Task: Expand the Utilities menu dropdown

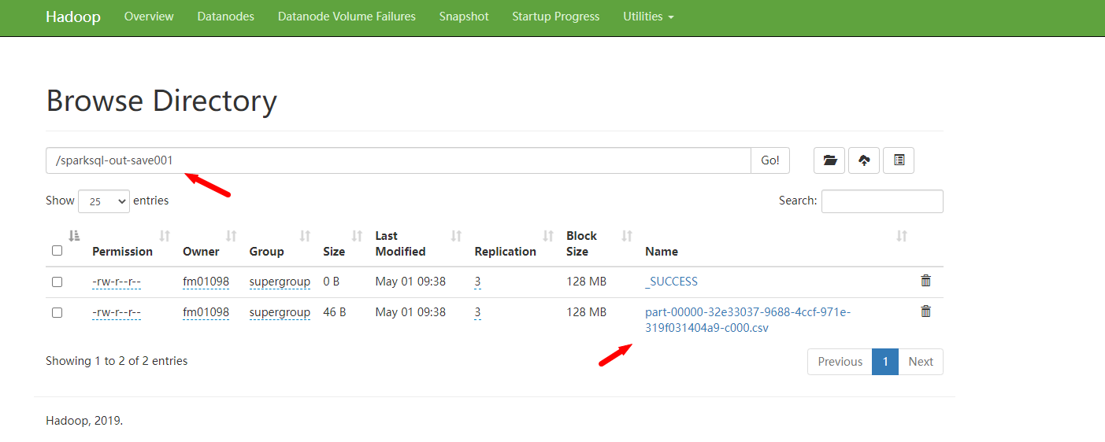Action: point(648,17)
